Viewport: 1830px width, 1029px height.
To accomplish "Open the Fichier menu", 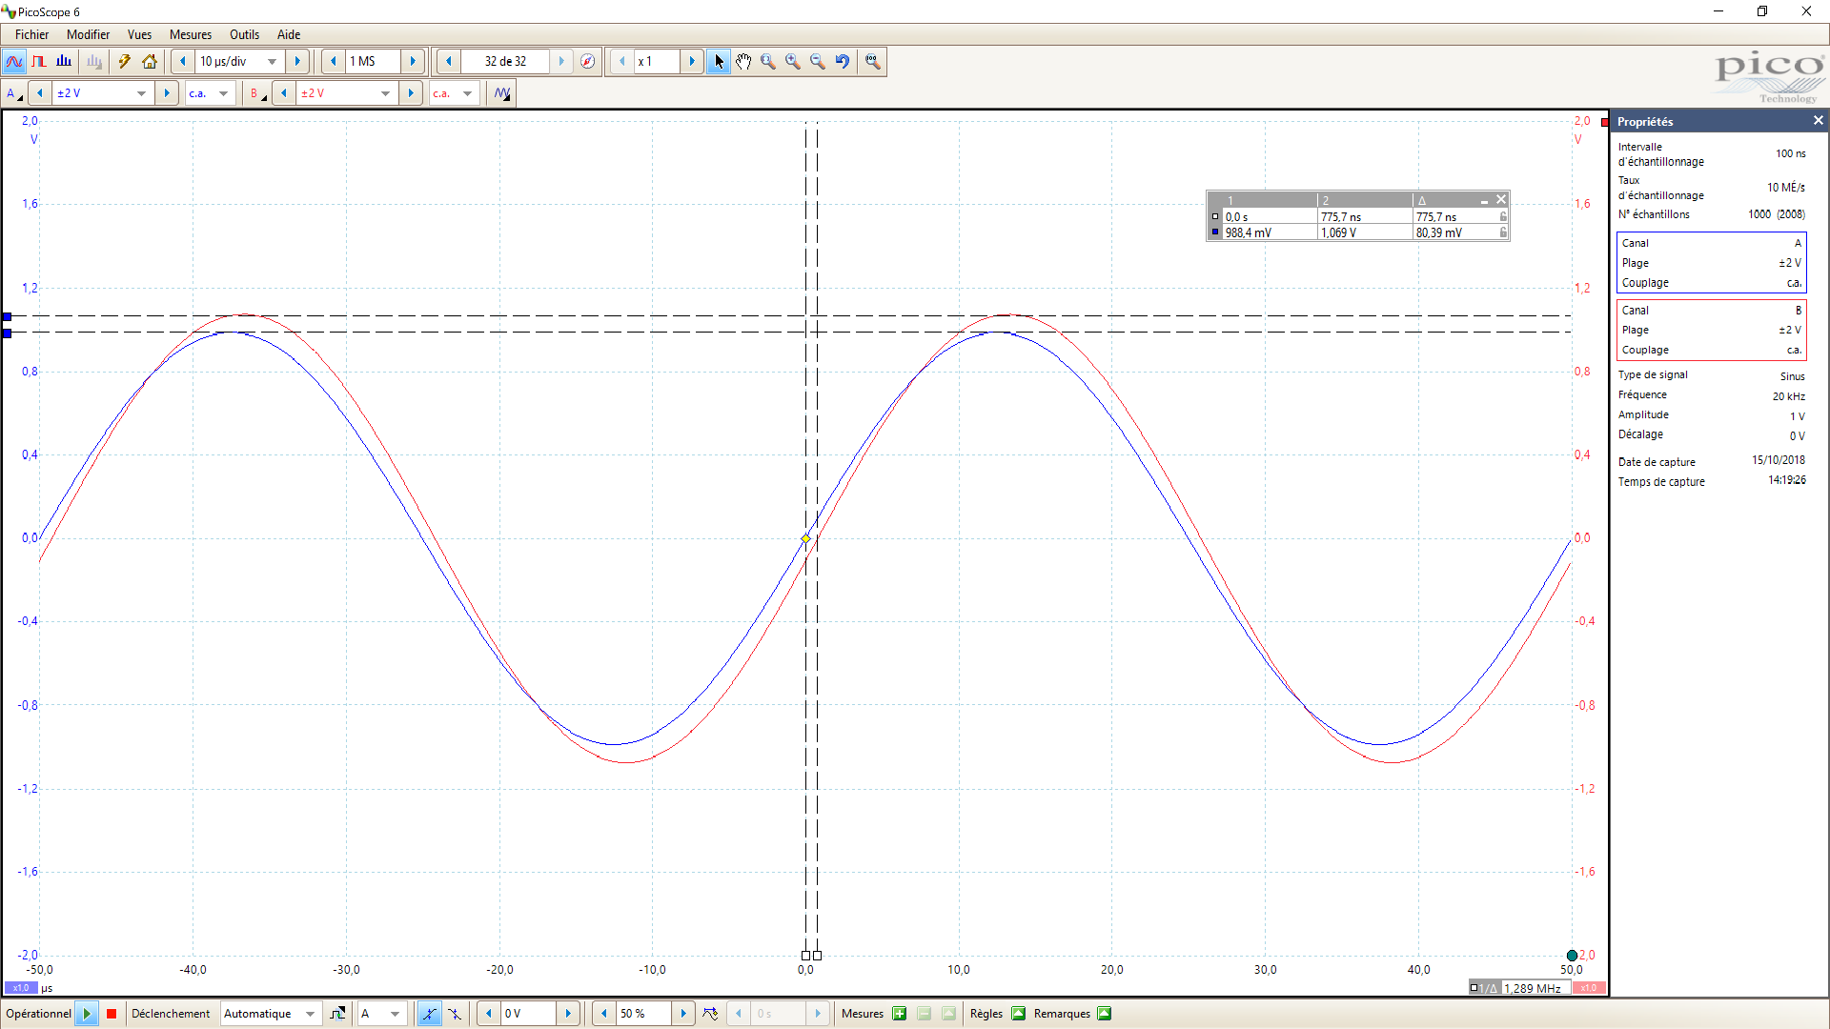I will point(31,34).
